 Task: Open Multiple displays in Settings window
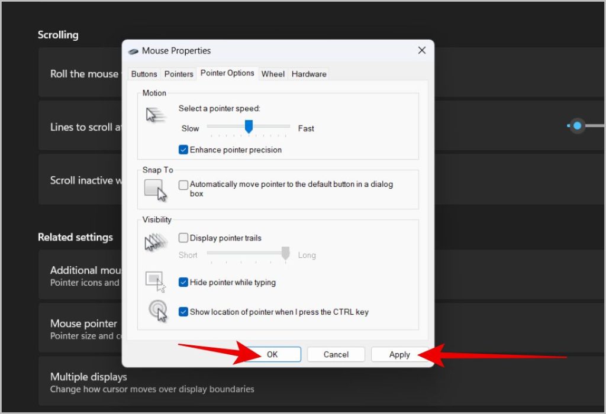click(x=320, y=381)
